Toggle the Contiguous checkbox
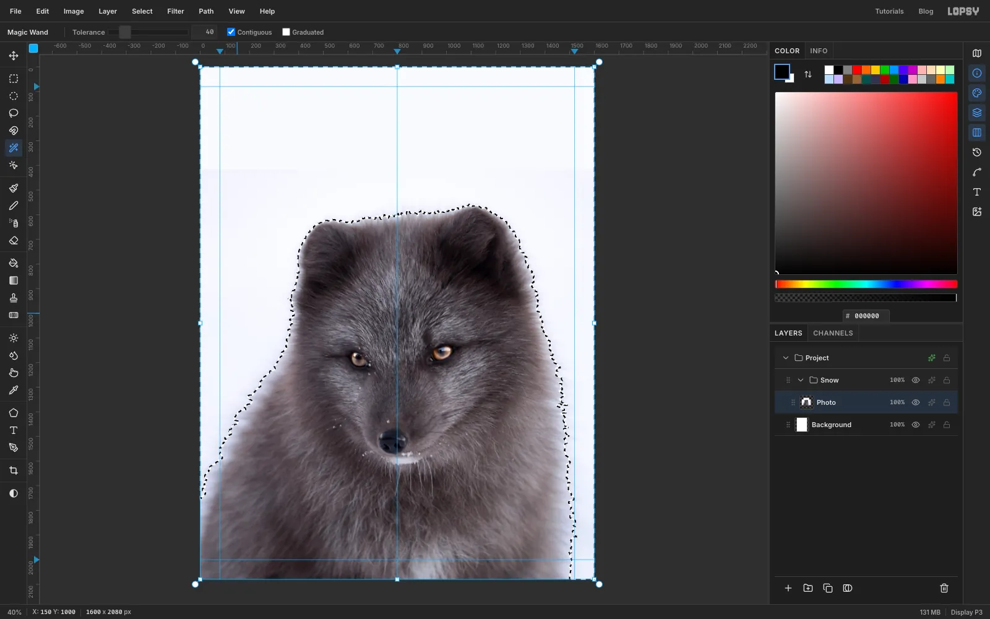The height and width of the screenshot is (619, 990). [x=231, y=32]
